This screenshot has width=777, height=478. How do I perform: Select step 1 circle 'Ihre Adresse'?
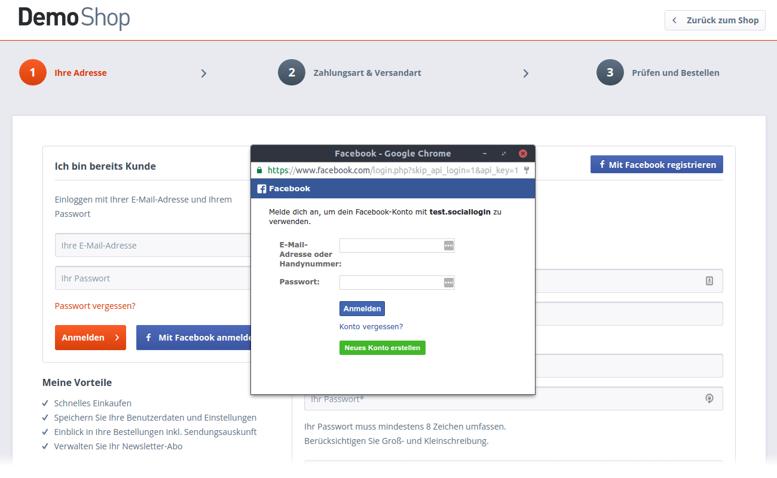pos(33,73)
